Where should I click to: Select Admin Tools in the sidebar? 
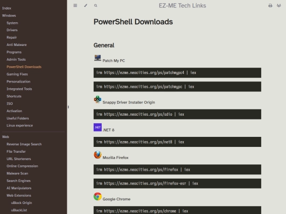pyautogui.click(x=16, y=60)
